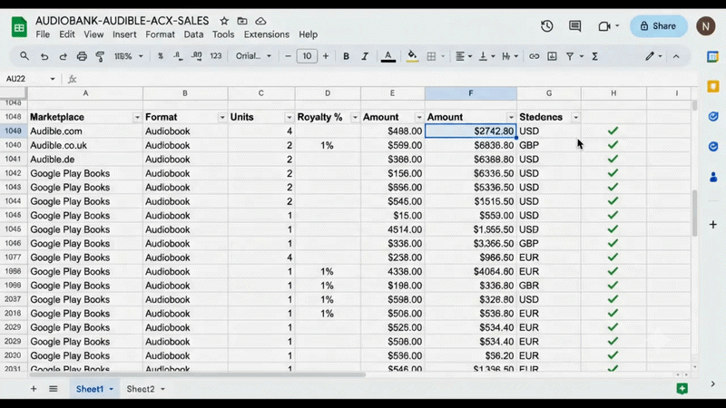Open horizontal align options

463,56
